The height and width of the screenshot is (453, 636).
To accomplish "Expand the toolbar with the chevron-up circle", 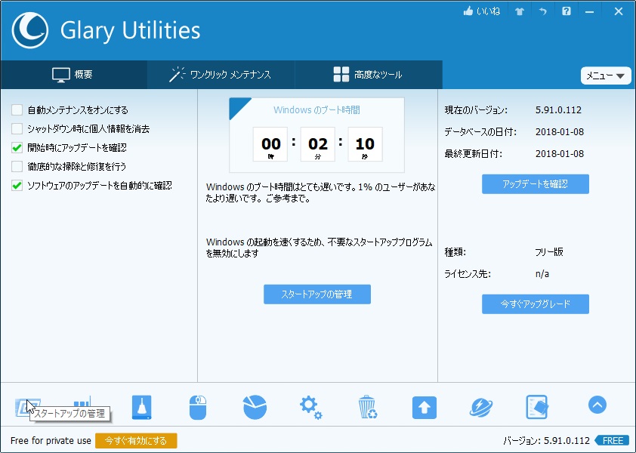I will (x=597, y=405).
